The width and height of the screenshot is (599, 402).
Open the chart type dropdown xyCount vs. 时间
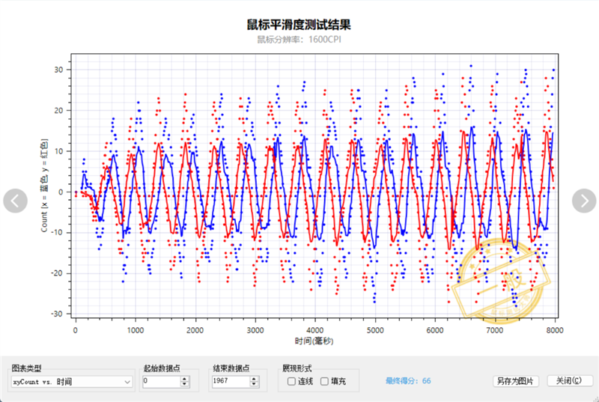(x=72, y=381)
